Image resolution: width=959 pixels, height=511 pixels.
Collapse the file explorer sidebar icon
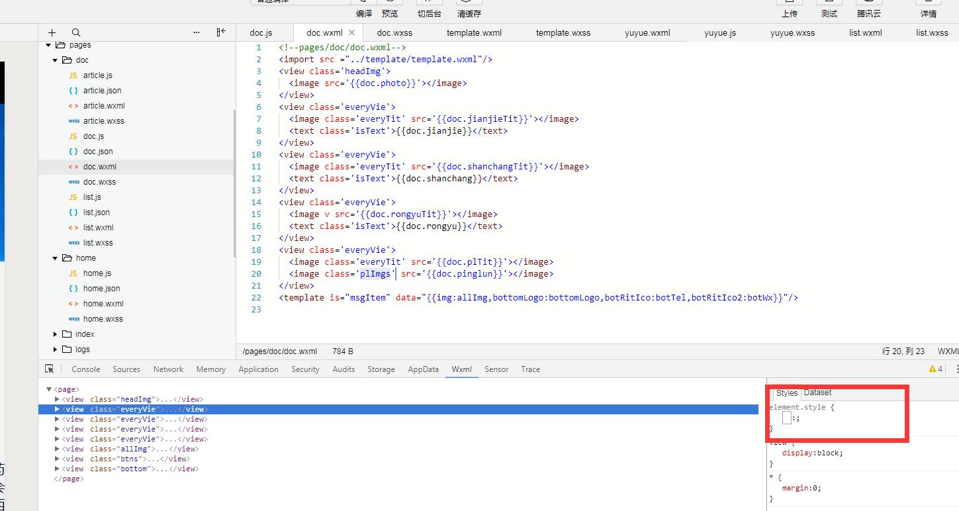coord(221,32)
